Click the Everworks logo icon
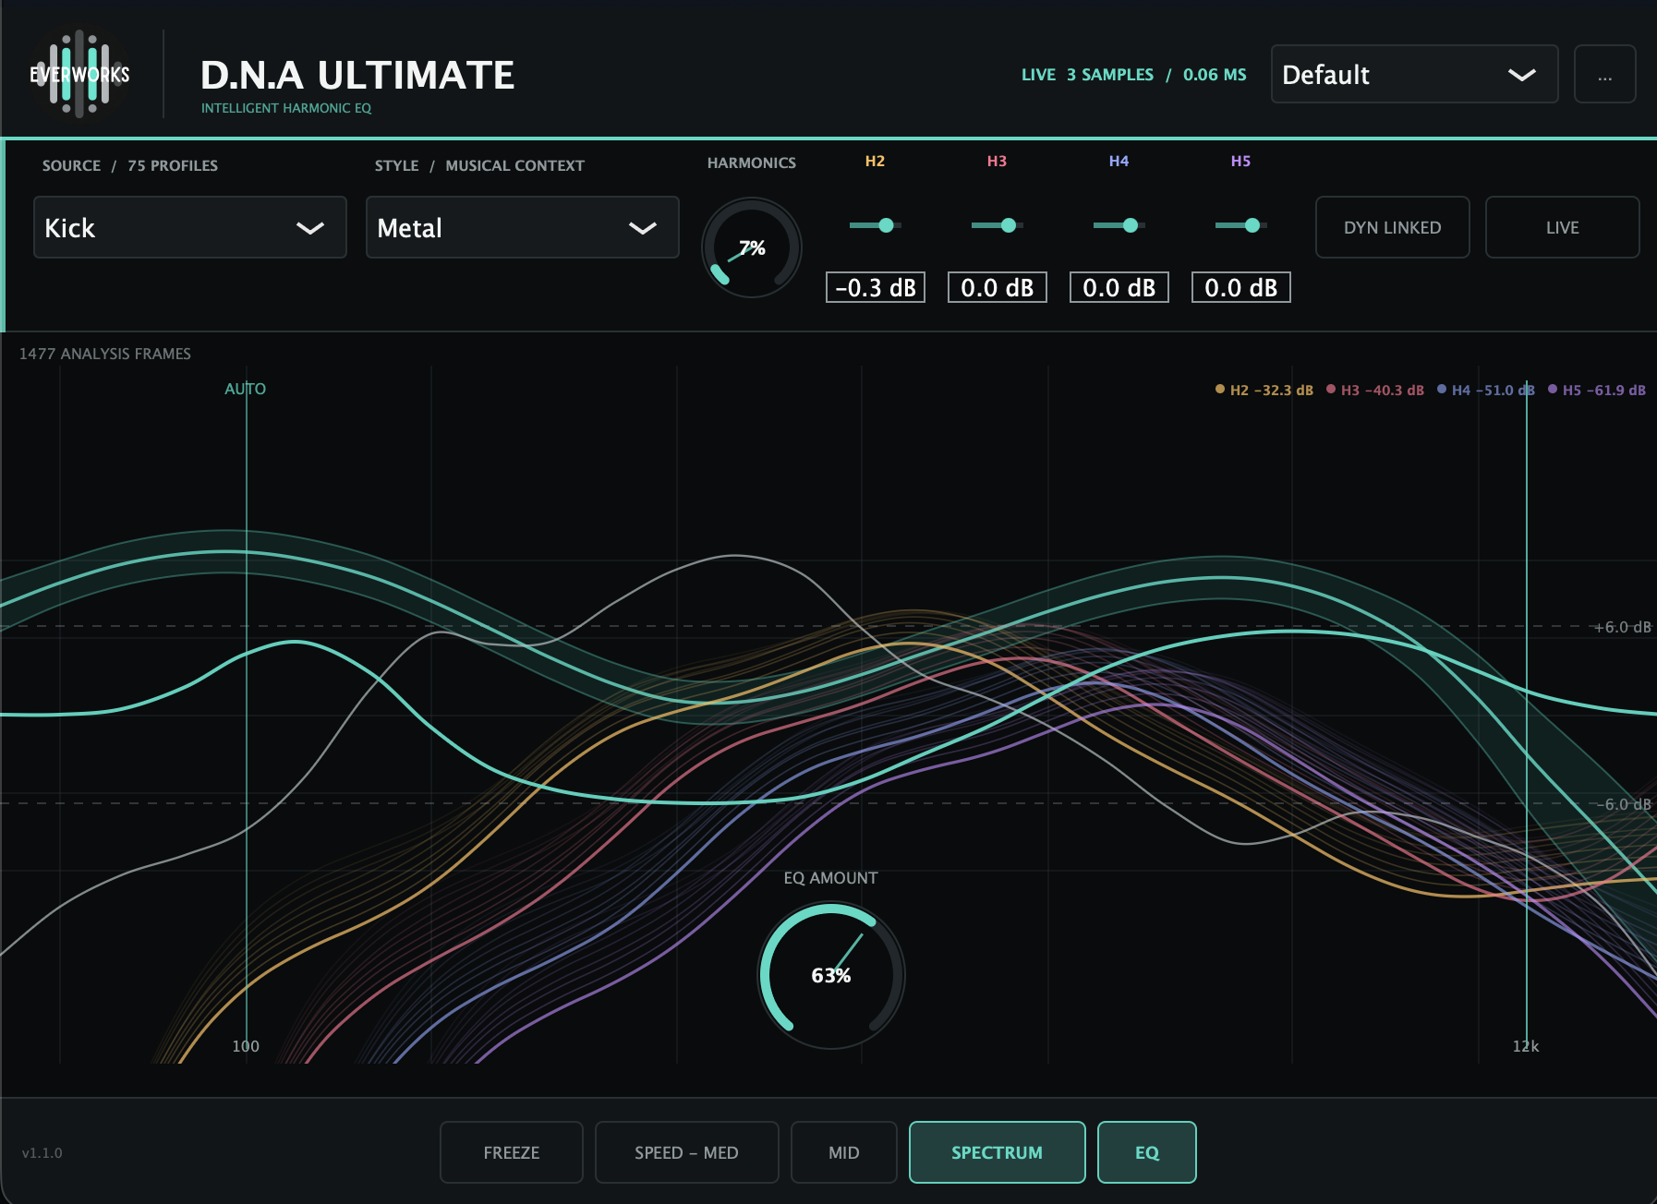The width and height of the screenshot is (1657, 1204). pyautogui.click(x=79, y=74)
